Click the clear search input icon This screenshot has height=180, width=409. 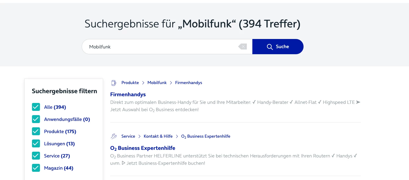pos(243,47)
